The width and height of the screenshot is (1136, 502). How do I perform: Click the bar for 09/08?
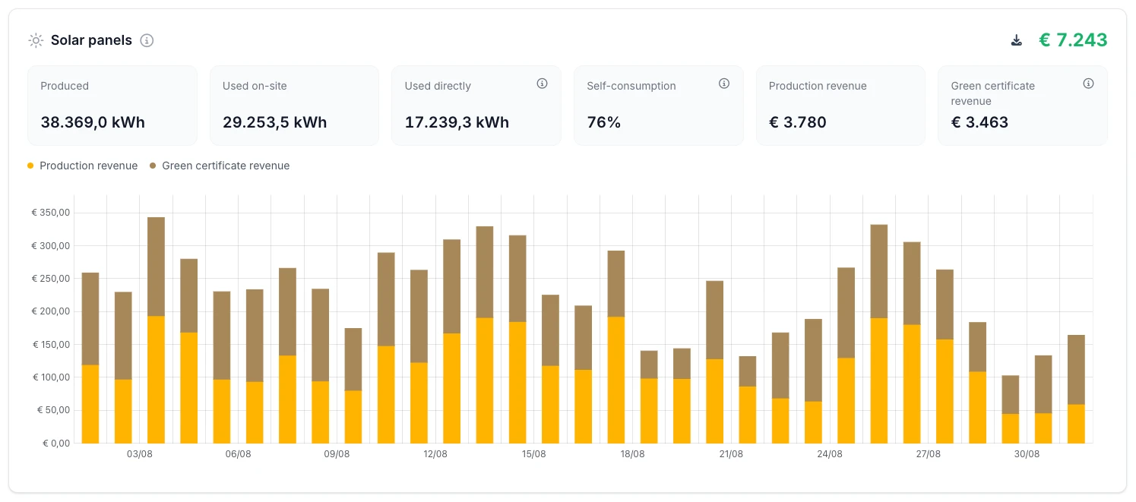click(353, 386)
